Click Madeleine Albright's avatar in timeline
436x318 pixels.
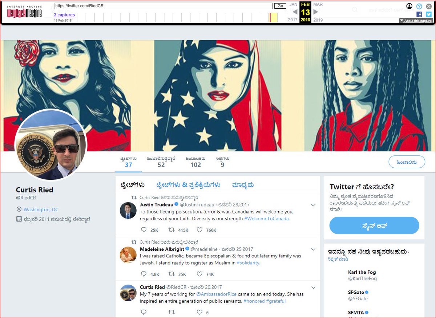coord(128,254)
